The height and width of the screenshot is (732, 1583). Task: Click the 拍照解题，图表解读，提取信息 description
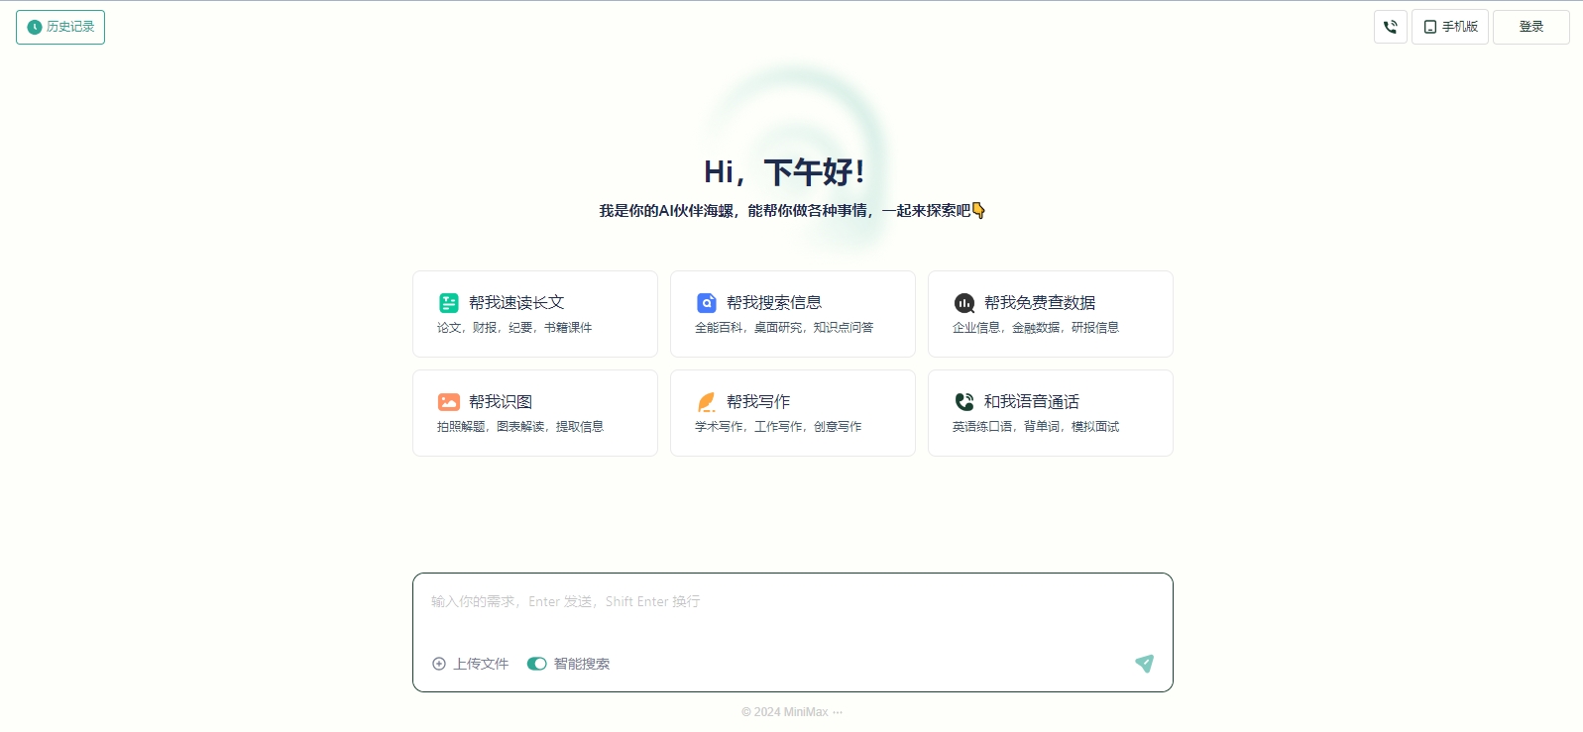(x=520, y=427)
